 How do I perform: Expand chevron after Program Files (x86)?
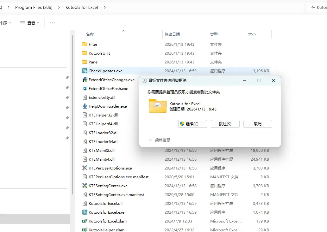(59, 7)
